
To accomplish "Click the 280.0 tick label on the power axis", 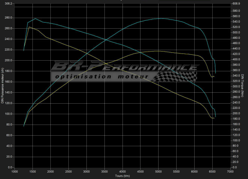I will tap(8, 18).
